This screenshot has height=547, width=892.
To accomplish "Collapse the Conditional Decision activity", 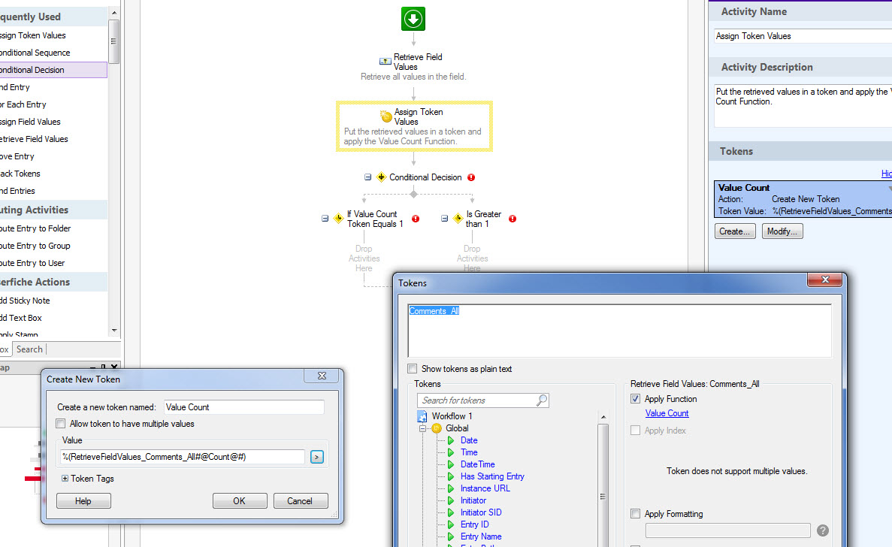I will pyautogui.click(x=368, y=177).
